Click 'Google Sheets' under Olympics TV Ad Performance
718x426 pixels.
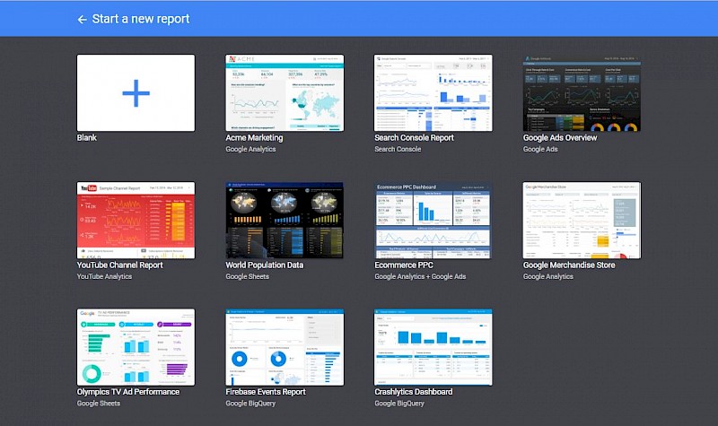click(x=99, y=403)
